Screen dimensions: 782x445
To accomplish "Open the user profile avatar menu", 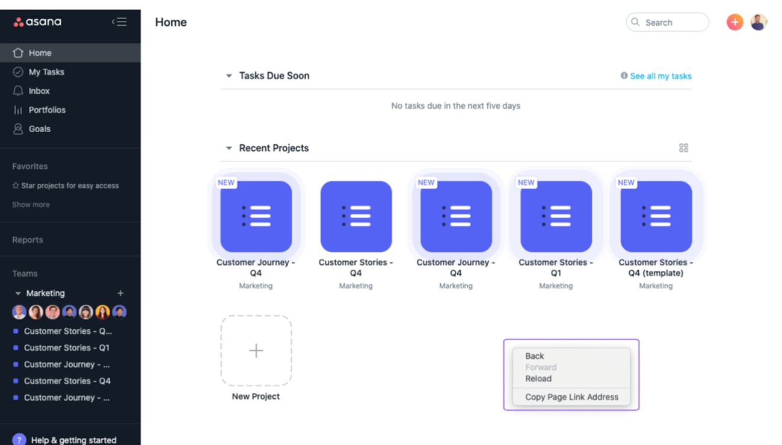I will [758, 22].
